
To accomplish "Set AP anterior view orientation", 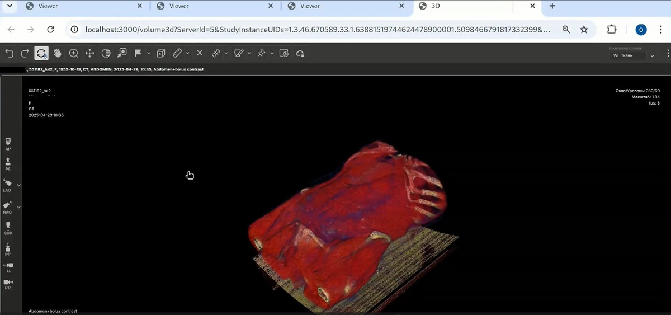I will (8, 143).
